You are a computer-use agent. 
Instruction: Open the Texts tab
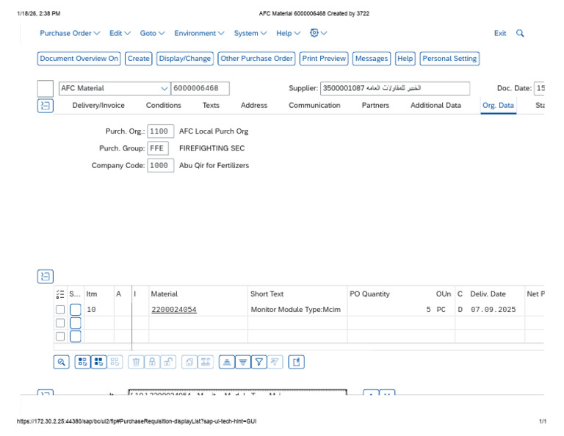(211, 105)
